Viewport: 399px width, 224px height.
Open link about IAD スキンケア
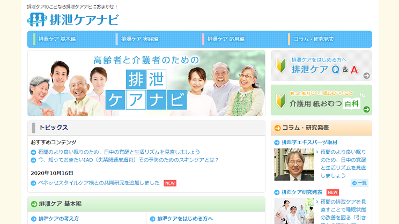coord(128,160)
